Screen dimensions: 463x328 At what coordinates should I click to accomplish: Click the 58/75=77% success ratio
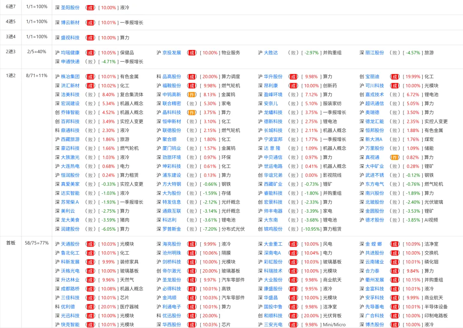36,243
